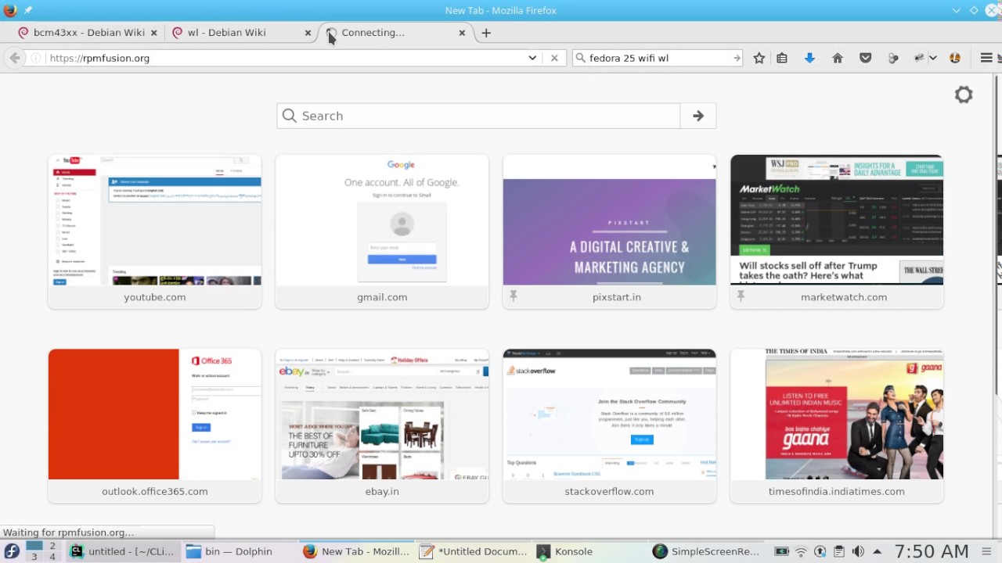The height and width of the screenshot is (563, 1002).
Task: Click the back arrow button
Action: (x=15, y=58)
